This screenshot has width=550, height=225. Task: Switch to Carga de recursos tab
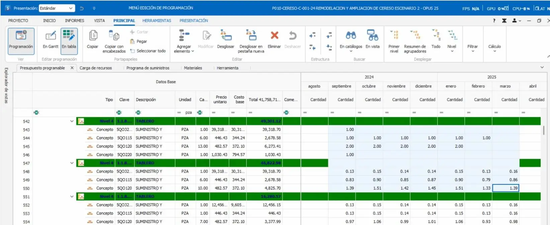96,68
